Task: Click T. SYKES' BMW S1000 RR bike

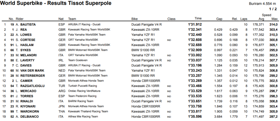Action: (x=143, y=50)
